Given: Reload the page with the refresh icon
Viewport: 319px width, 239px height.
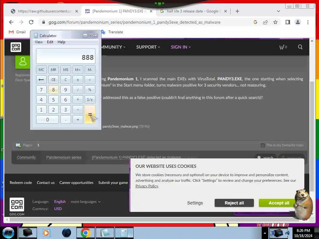Looking at the screenshot, I should (x=31, y=22).
